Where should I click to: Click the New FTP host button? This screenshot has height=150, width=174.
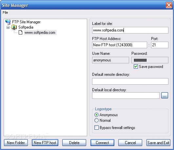pyautogui.click(x=45, y=143)
